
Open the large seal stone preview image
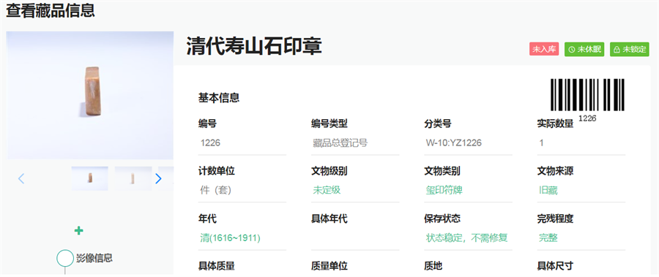[90, 95]
